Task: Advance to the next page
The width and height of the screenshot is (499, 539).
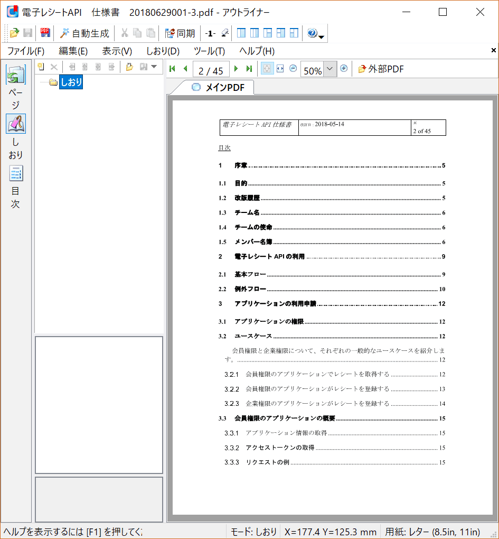Action: (x=236, y=69)
